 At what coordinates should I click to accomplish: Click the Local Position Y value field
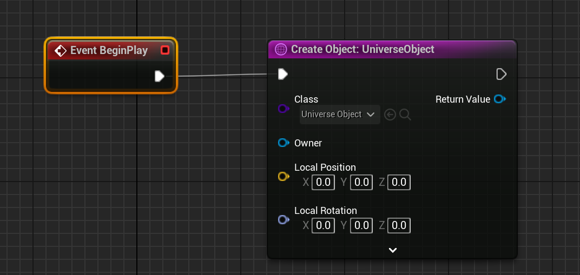tap(361, 183)
